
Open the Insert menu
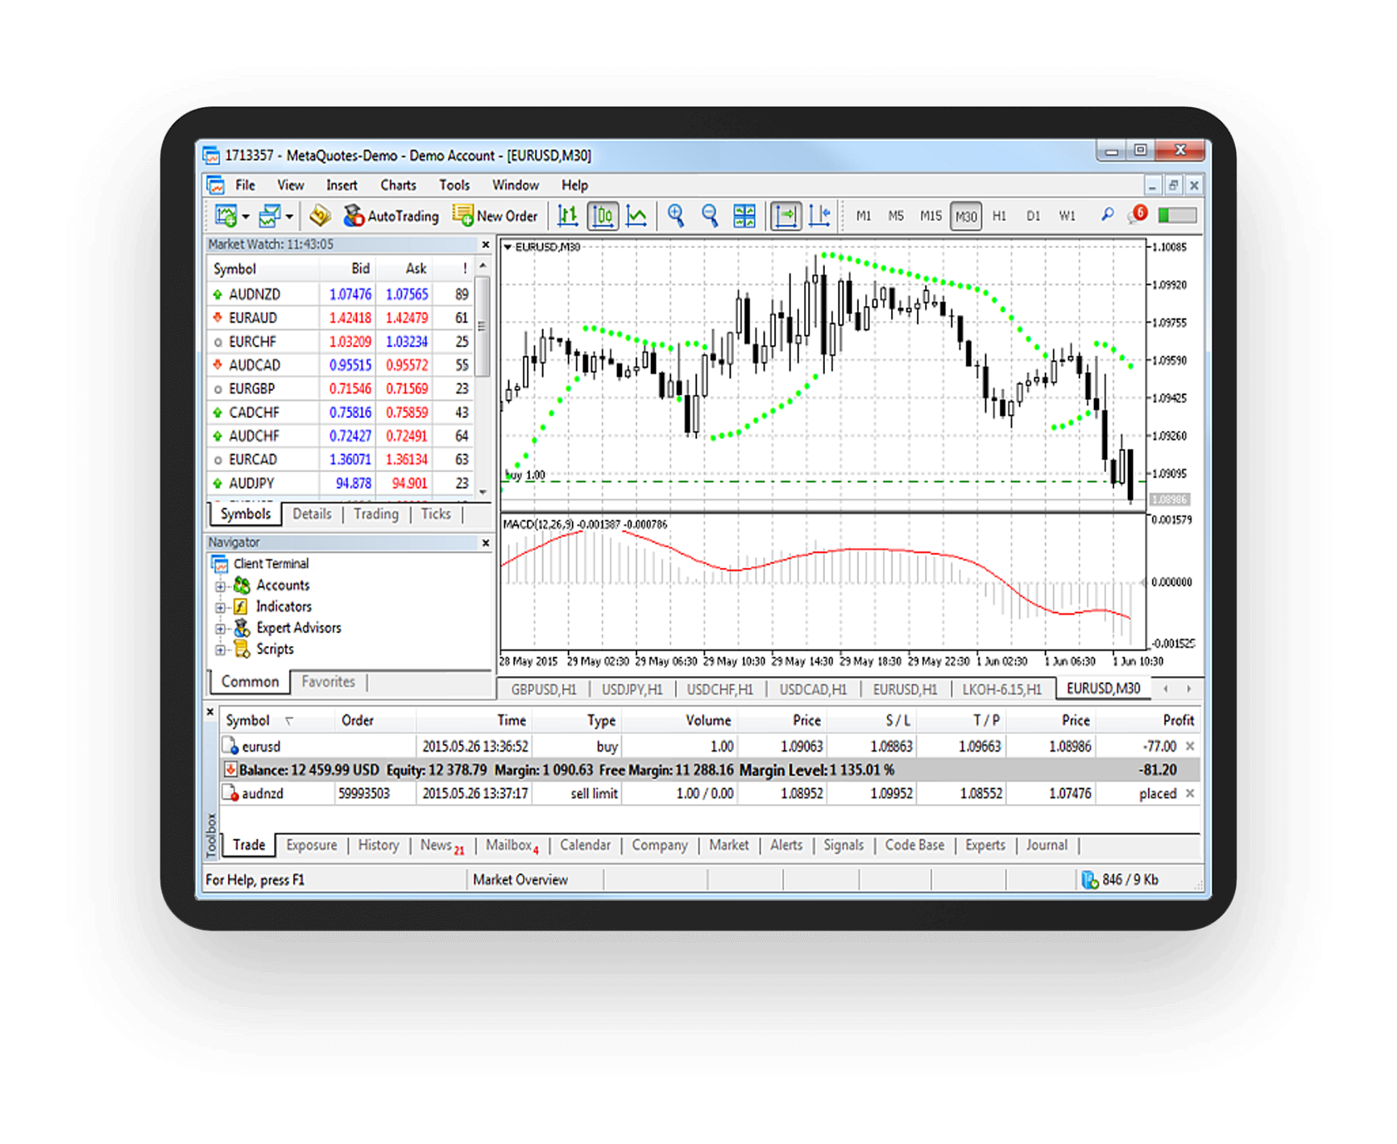pyautogui.click(x=342, y=185)
